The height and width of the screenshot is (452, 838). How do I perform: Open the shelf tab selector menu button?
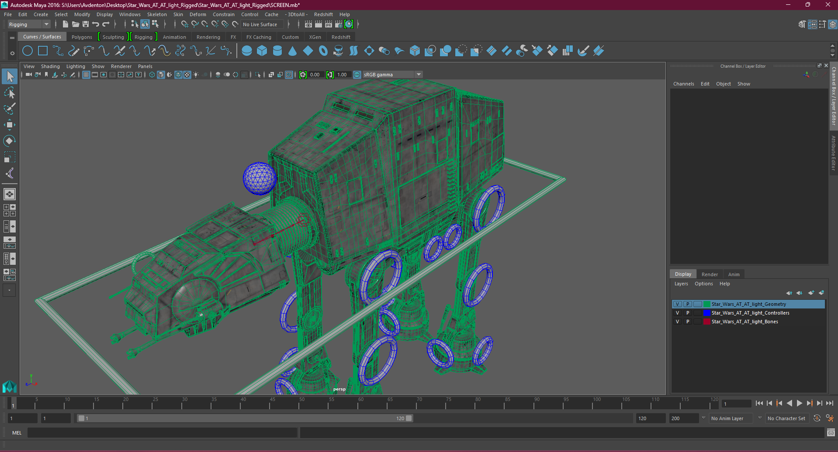(12, 38)
